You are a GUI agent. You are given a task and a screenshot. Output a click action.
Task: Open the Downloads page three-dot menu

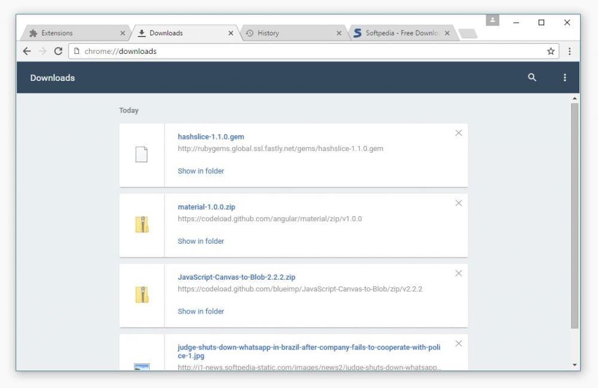pyautogui.click(x=565, y=77)
